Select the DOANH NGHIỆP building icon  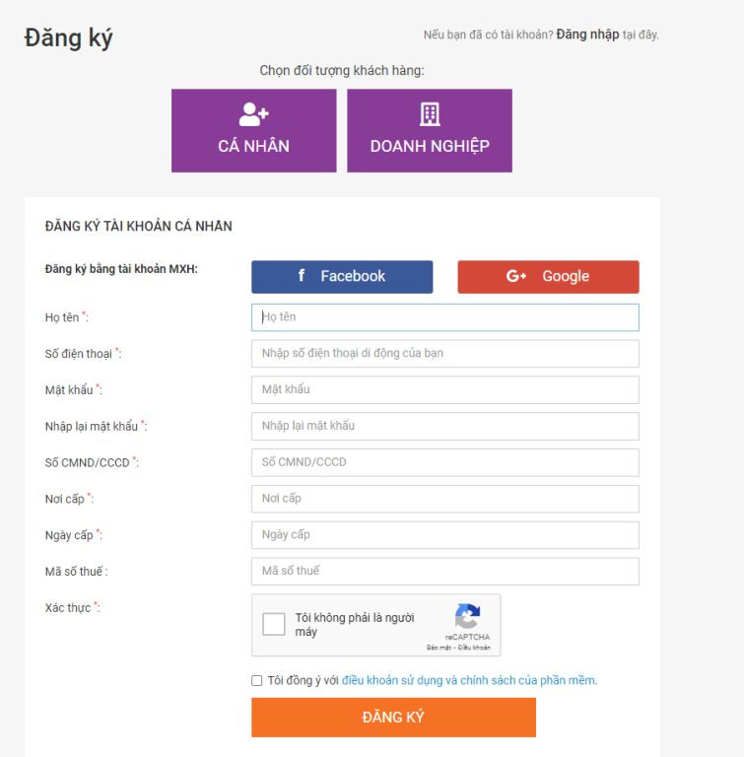coord(430,114)
